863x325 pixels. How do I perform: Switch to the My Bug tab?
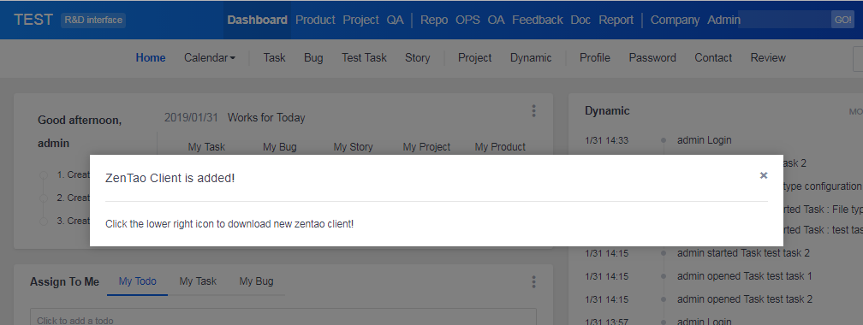point(256,281)
